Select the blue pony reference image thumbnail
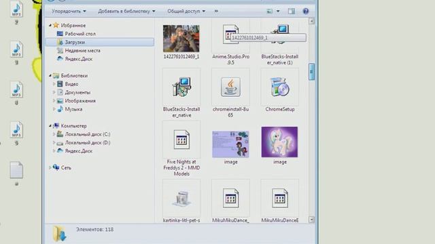This screenshot has height=244, width=435. click(x=230, y=144)
